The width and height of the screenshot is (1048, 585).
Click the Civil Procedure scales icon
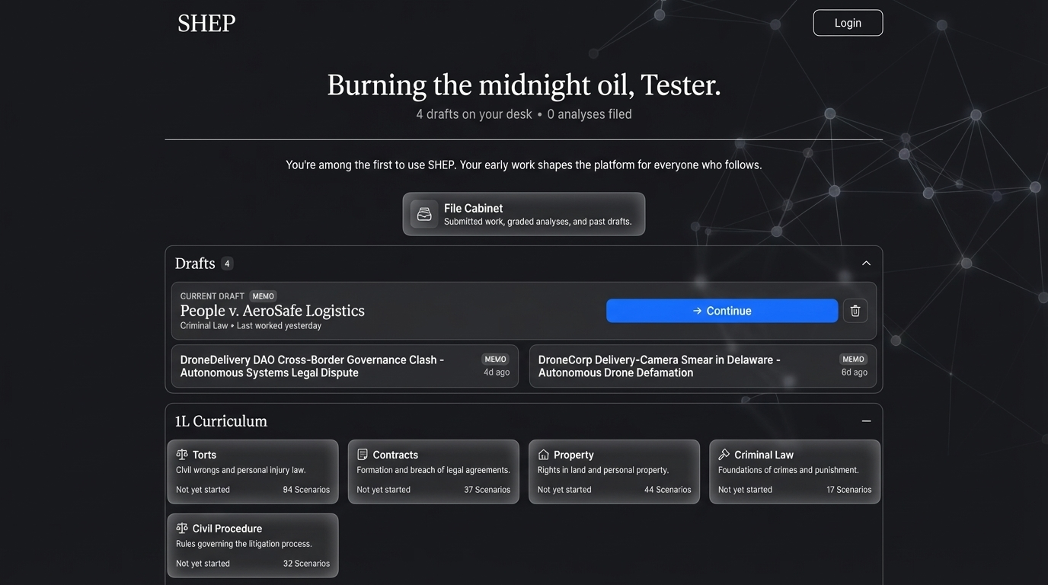point(182,529)
